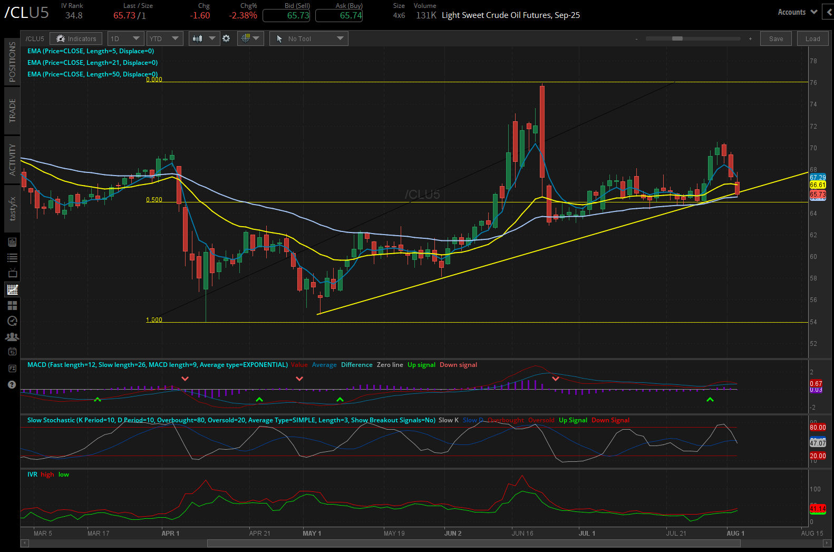Open the candlestick chart style dropdown
The width and height of the screenshot is (834, 552).
(x=204, y=38)
